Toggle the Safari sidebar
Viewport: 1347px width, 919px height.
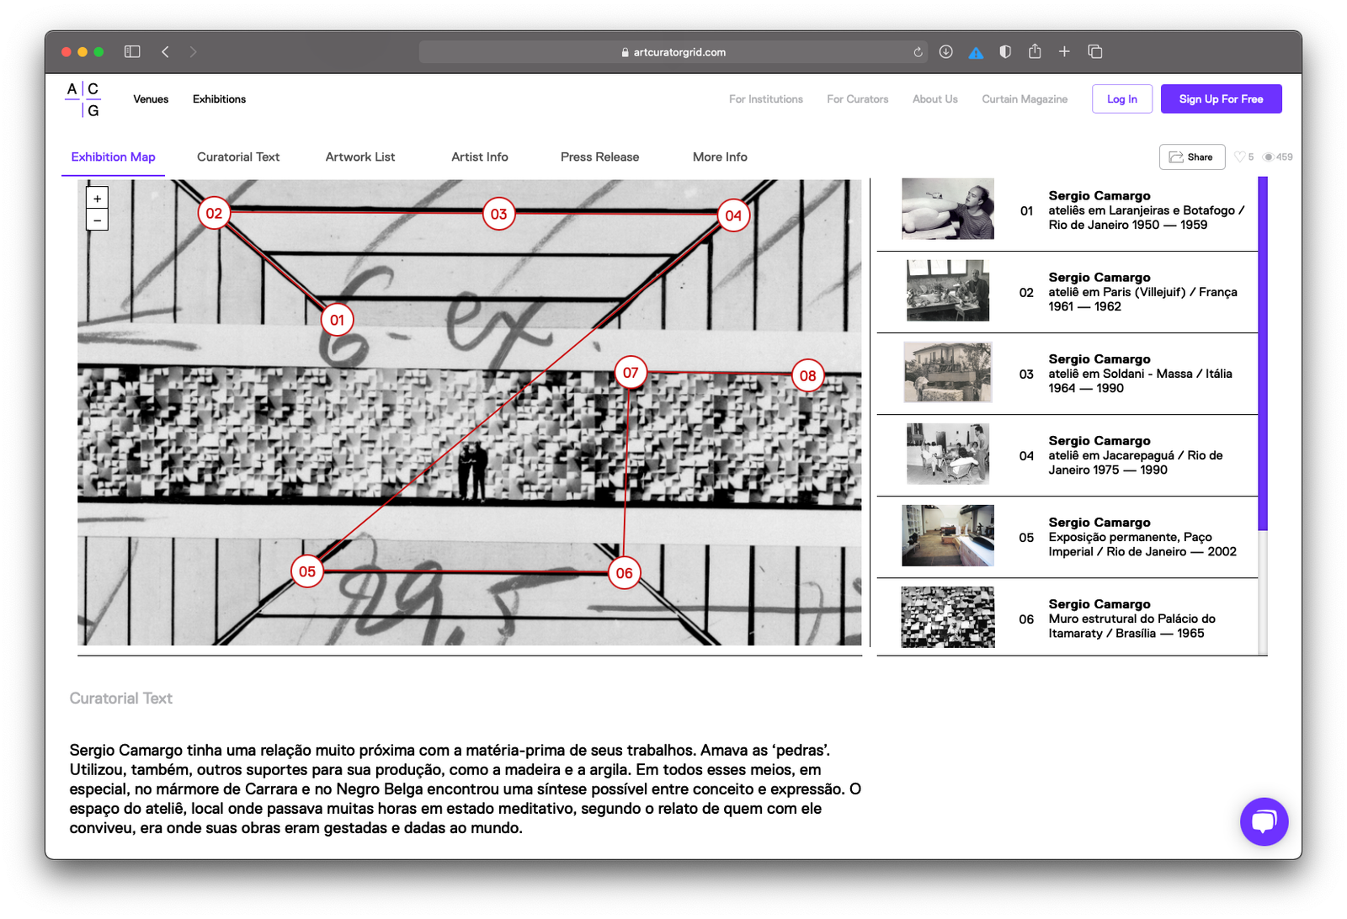132,52
